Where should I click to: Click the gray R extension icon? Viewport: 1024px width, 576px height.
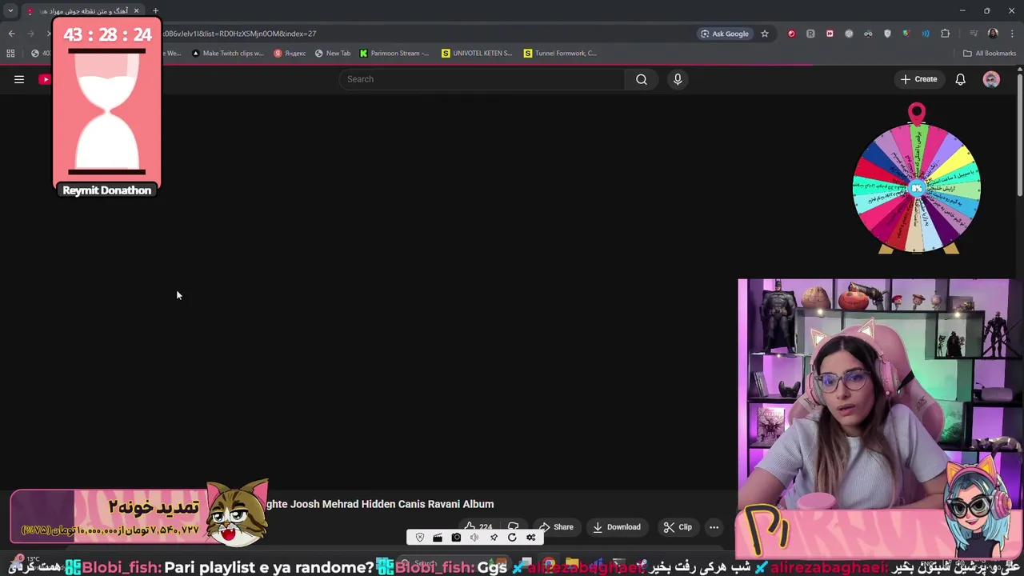pyautogui.click(x=810, y=34)
